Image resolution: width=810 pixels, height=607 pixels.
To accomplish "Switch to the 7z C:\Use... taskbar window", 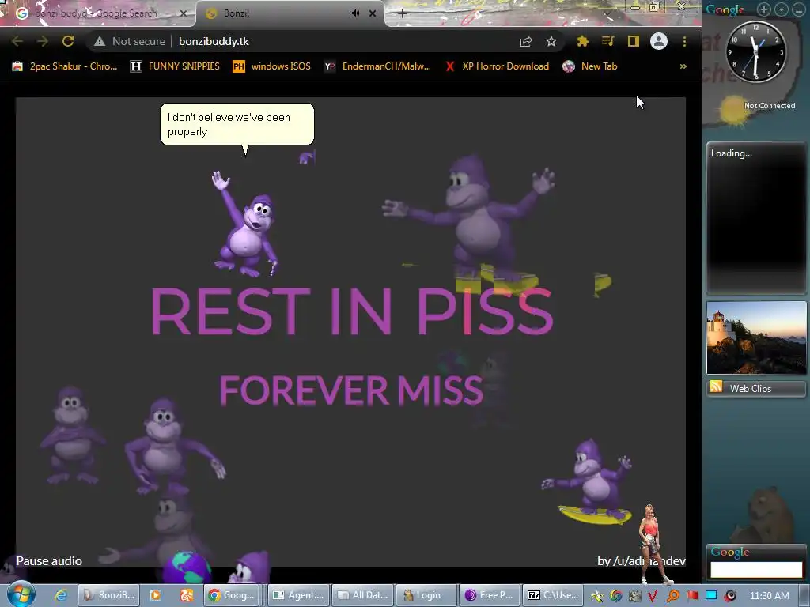I will tap(553, 595).
